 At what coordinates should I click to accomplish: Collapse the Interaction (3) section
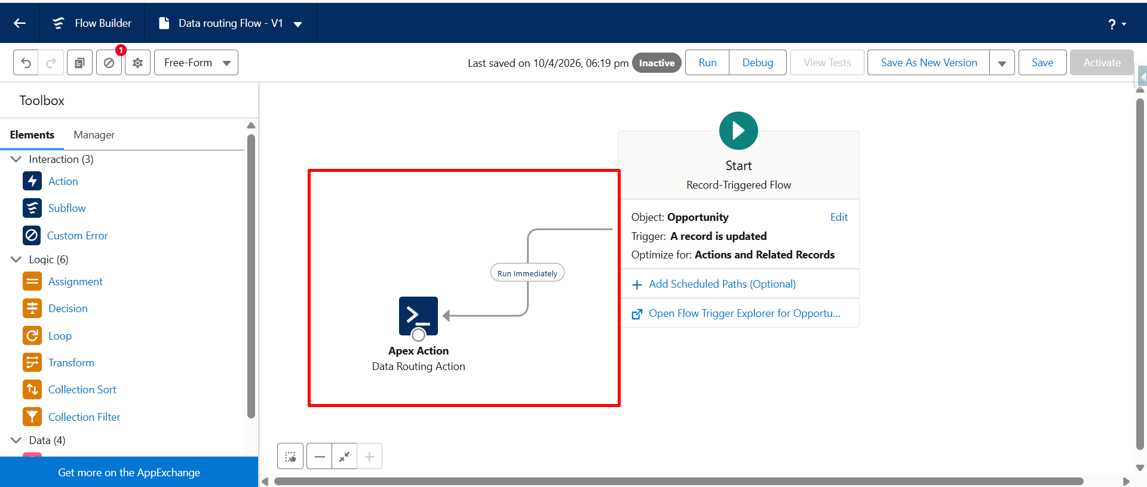16,159
